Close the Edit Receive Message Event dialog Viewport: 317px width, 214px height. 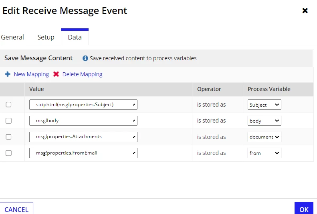coord(305,10)
